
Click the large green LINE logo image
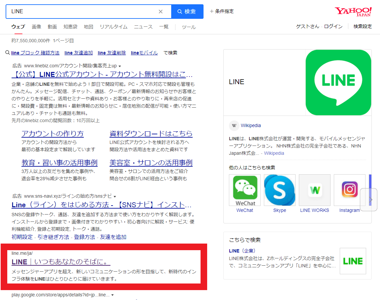[338, 83]
